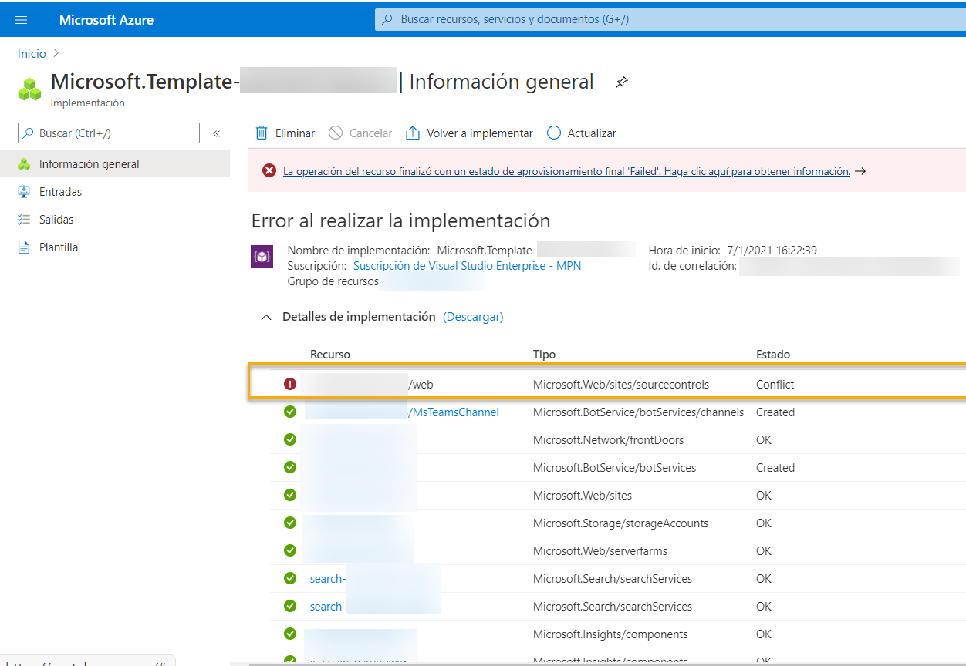Click the Tipo column header

tap(545, 355)
